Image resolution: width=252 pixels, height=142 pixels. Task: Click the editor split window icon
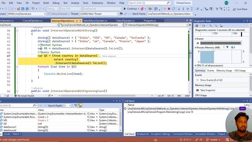tap(190, 25)
